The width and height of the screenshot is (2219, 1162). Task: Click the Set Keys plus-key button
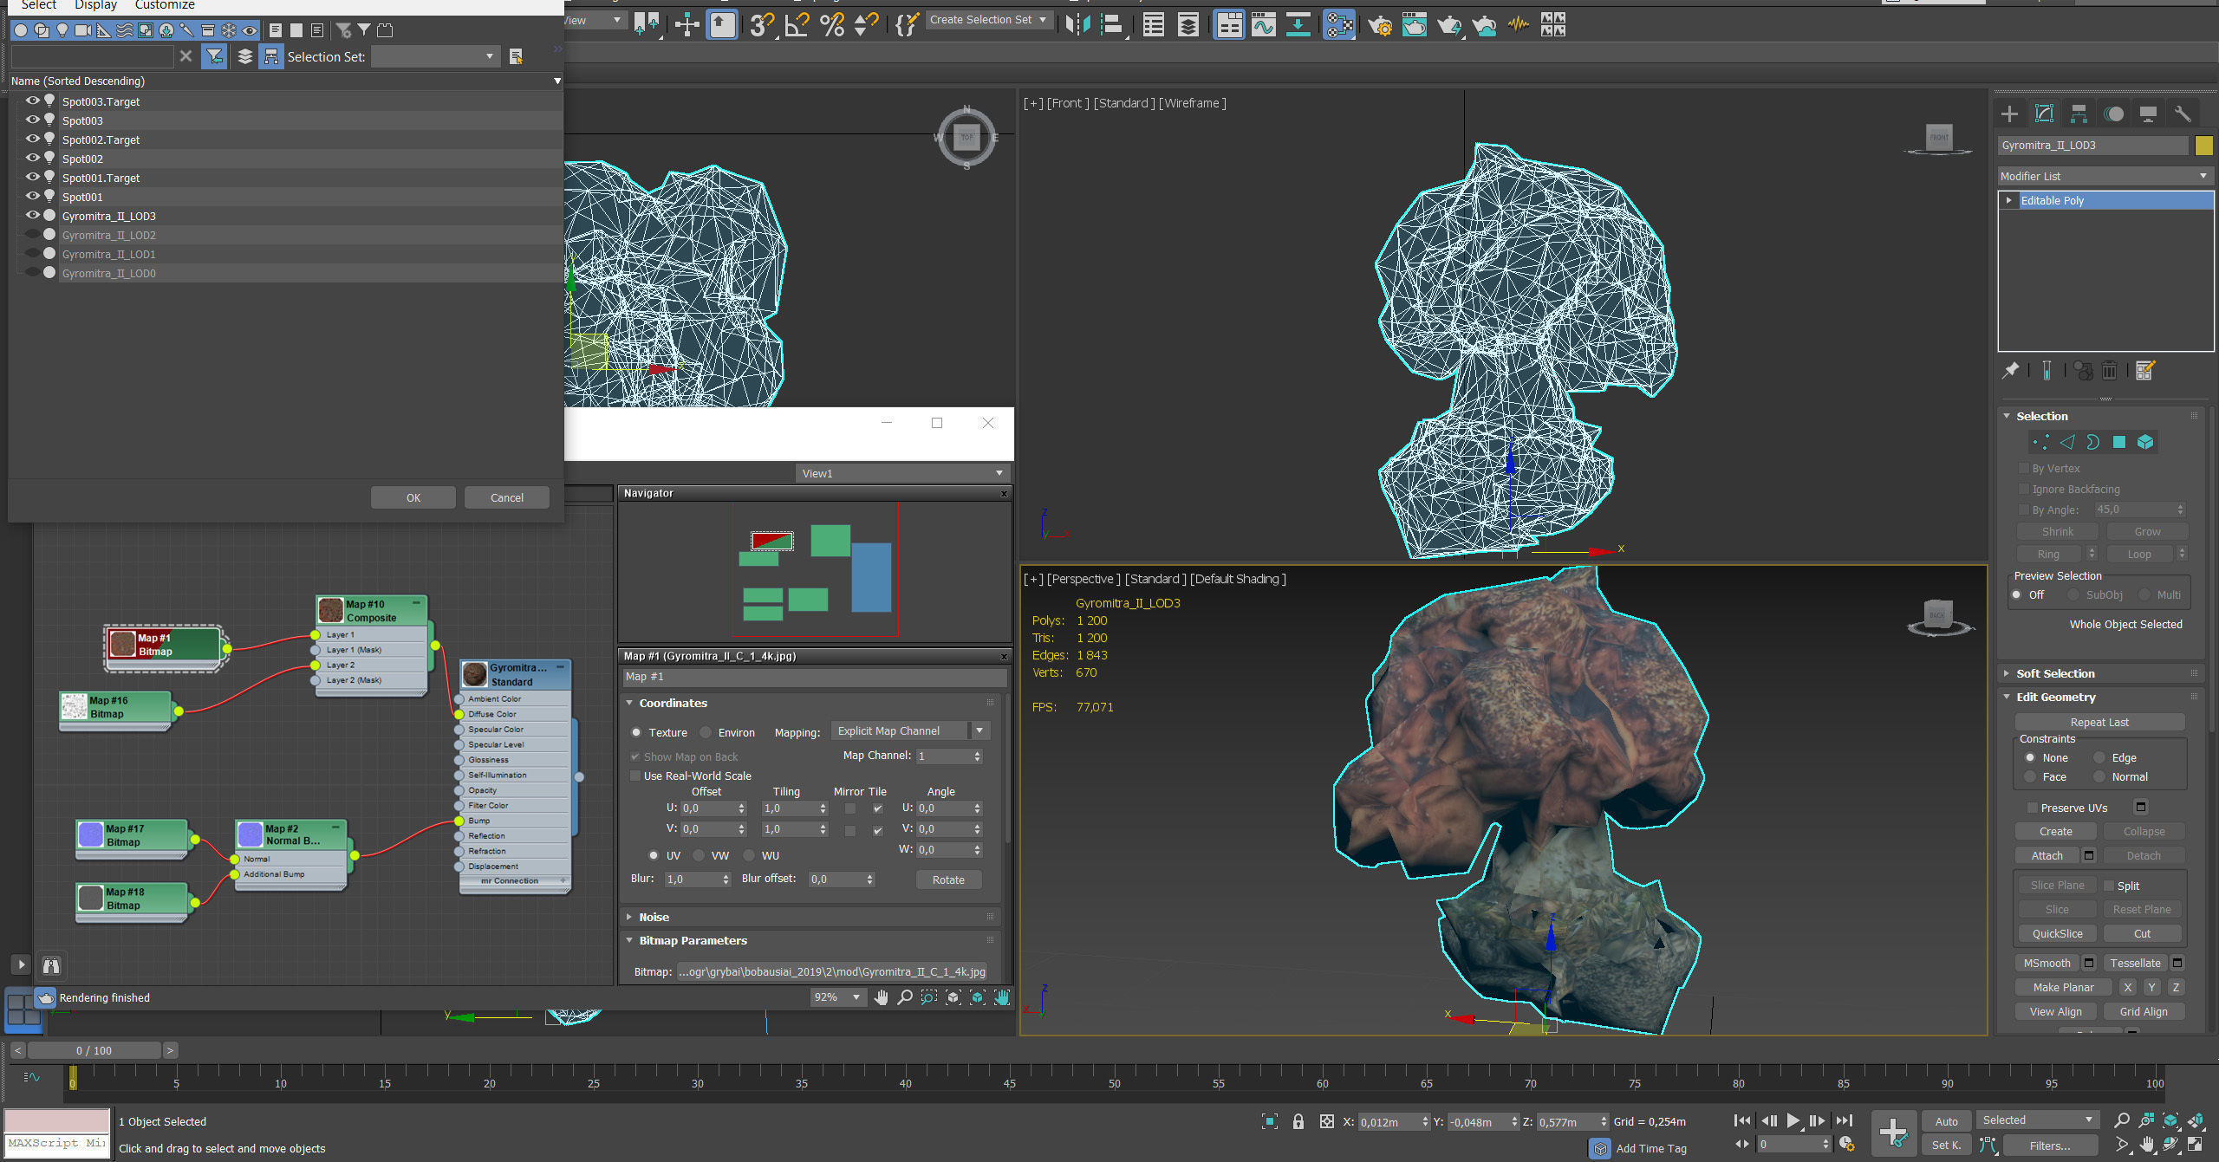1893,1132
